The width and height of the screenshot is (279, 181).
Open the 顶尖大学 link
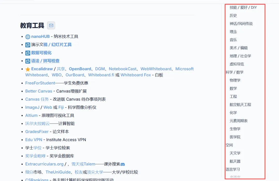click(x=95, y=172)
